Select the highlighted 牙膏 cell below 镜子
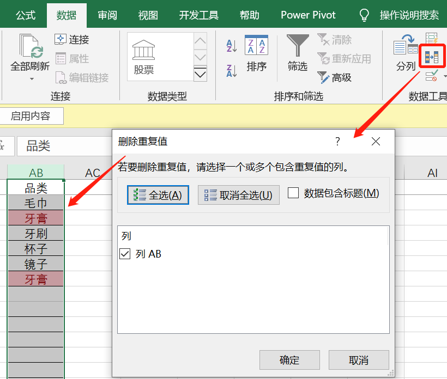The width and height of the screenshot is (447, 379). [35, 279]
